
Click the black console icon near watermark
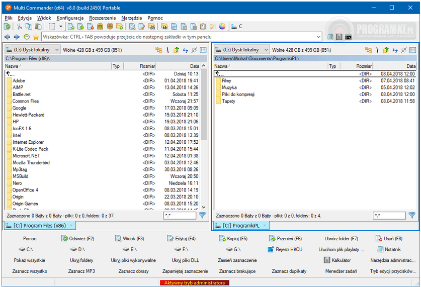coord(348,37)
